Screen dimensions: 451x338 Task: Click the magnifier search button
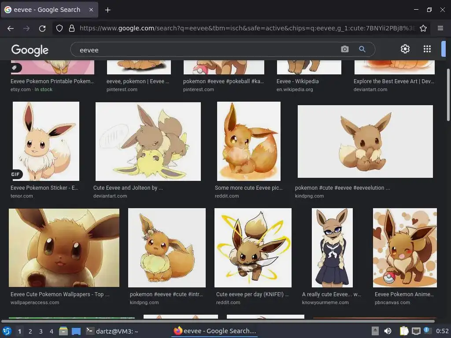[x=362, y=49]
